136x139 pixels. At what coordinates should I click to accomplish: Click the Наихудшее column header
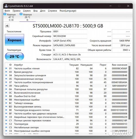tap(86, 65)
